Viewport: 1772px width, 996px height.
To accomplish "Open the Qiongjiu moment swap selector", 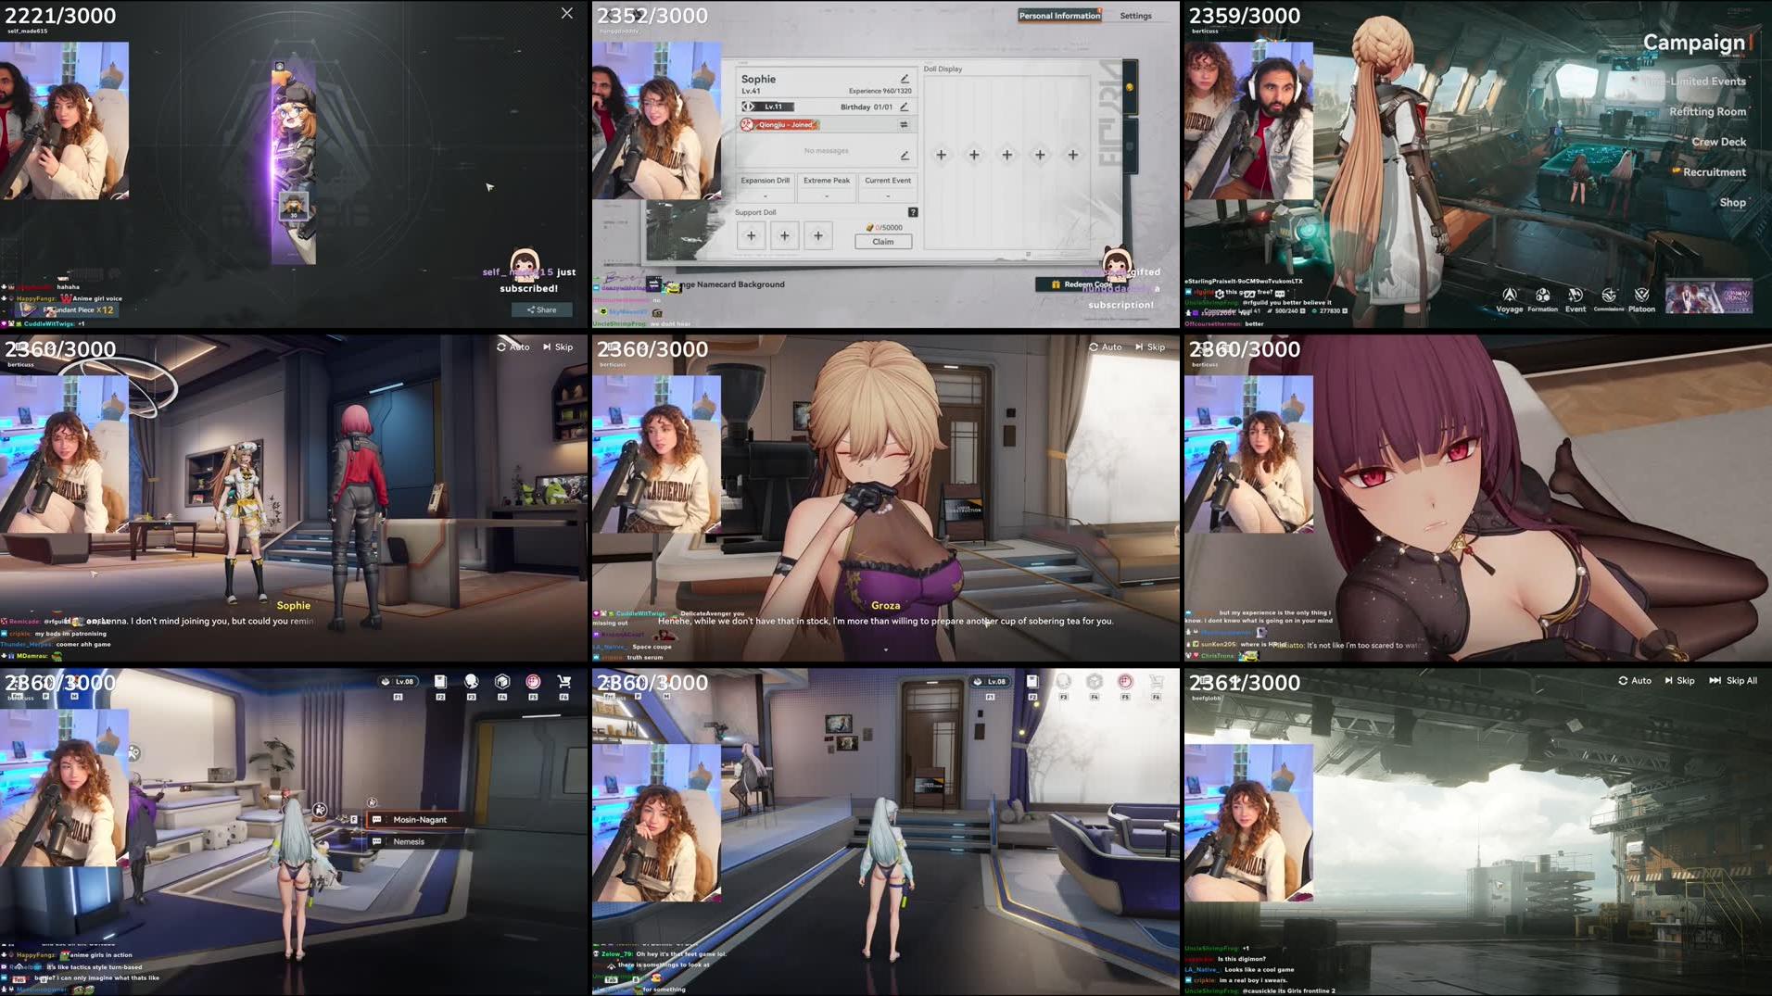I will (x=905, y=123).
